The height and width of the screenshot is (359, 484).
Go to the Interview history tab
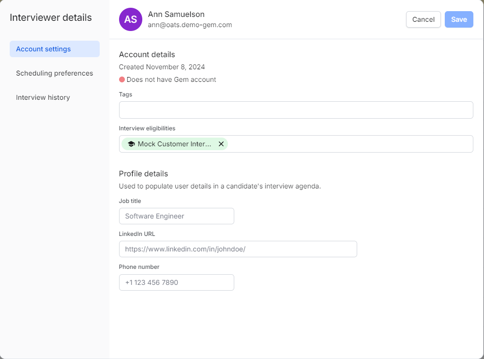click(x=43, y=97)
